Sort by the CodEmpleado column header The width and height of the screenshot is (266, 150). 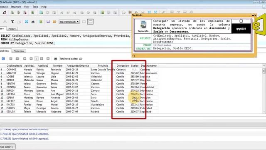coord(14,66)
